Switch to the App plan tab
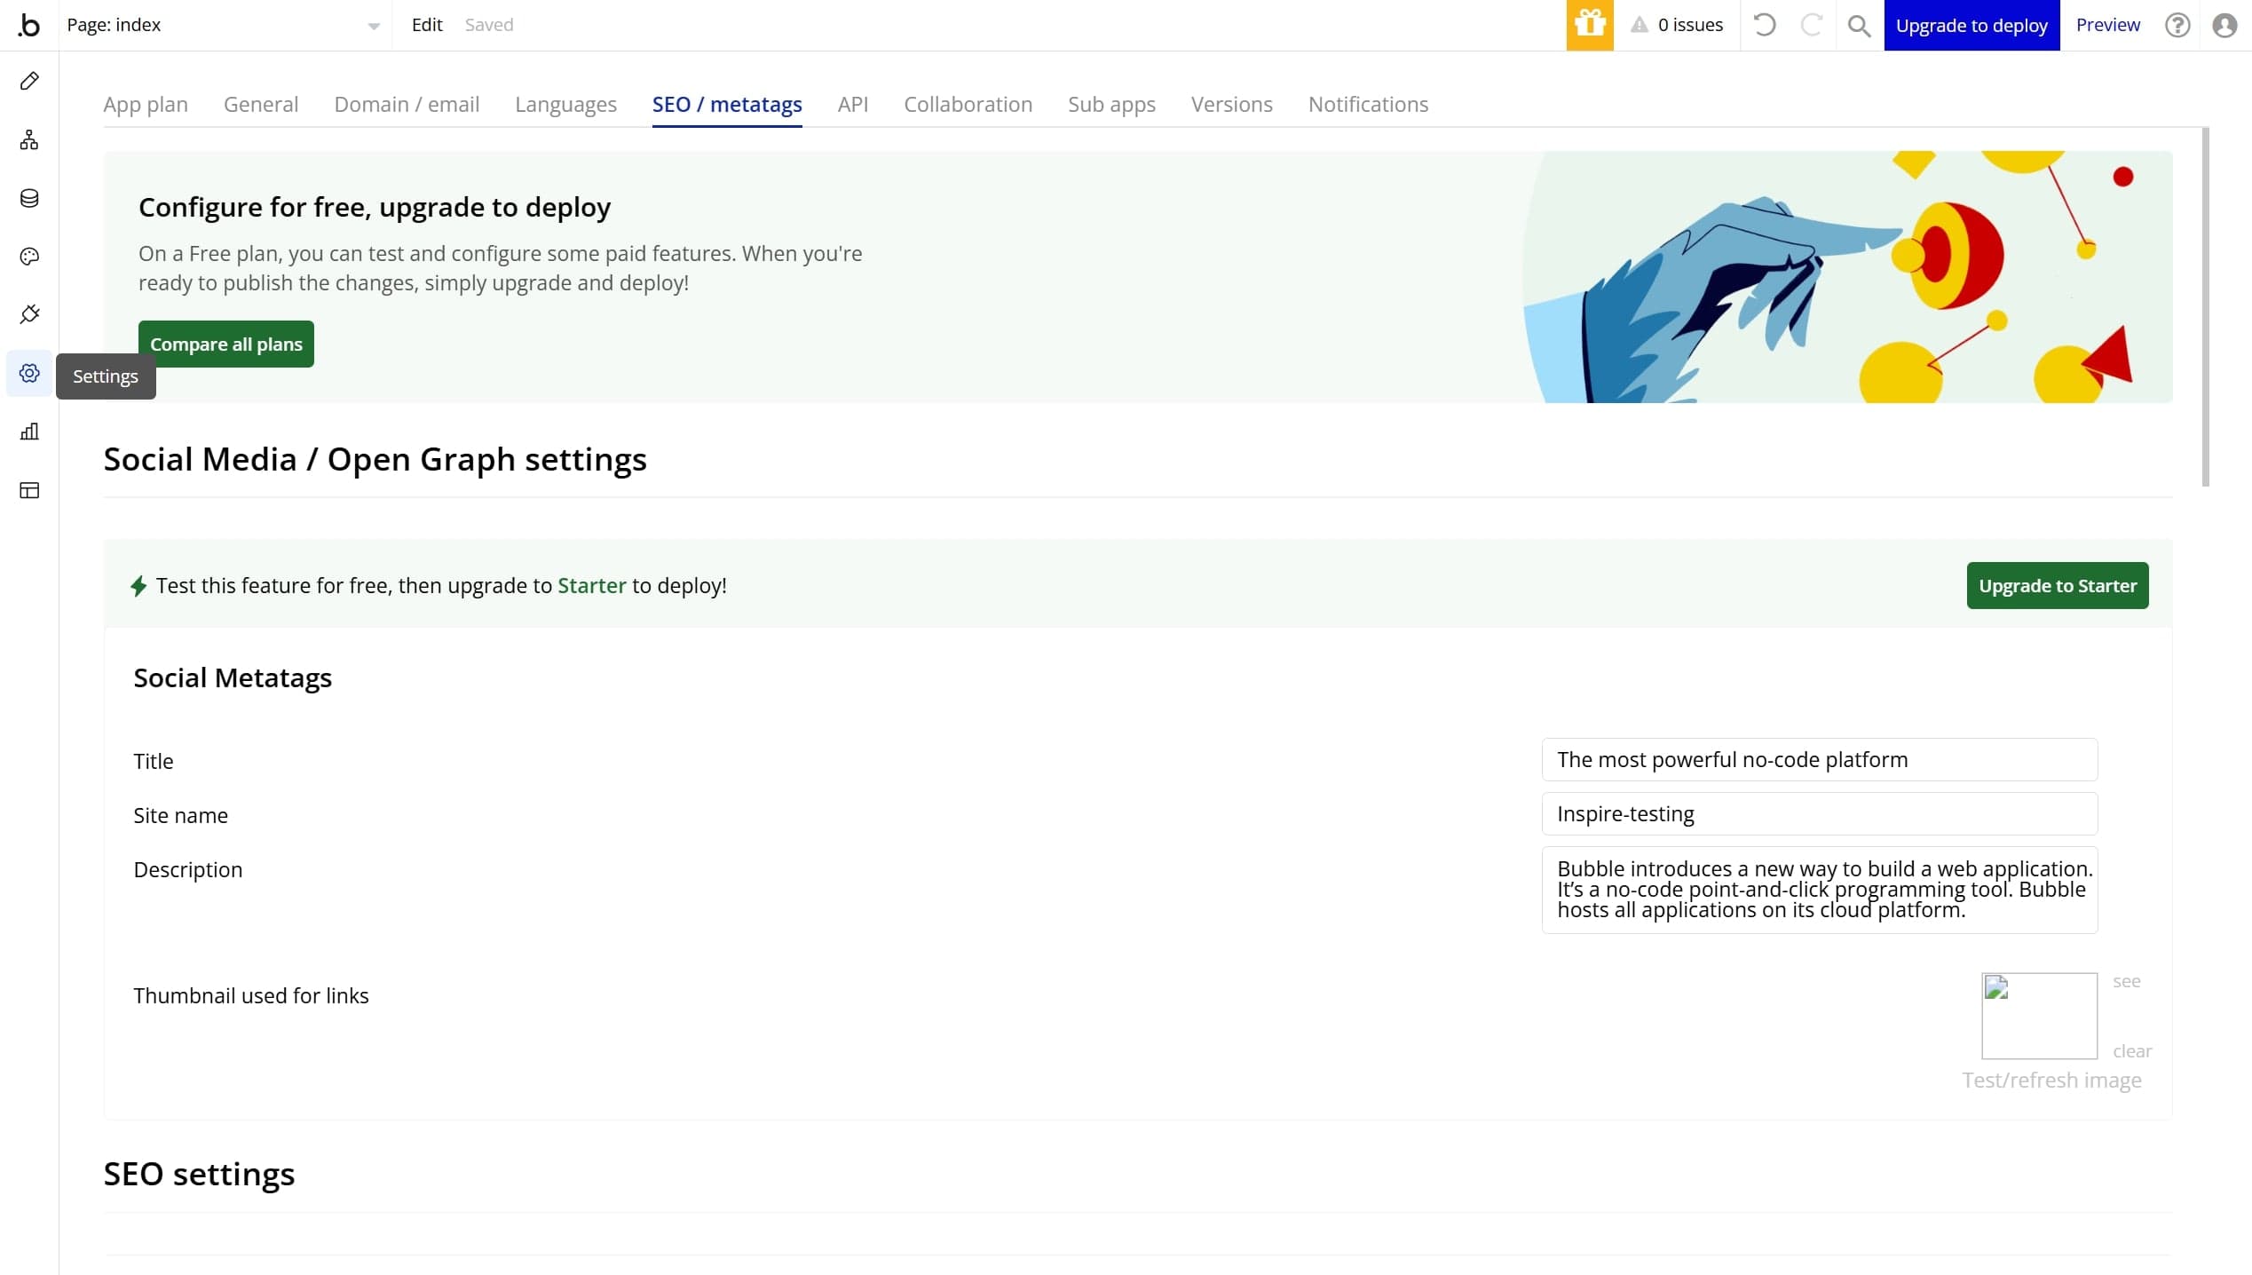The width and height of the screenshot is (2252, 1275). tap(146, 105)
